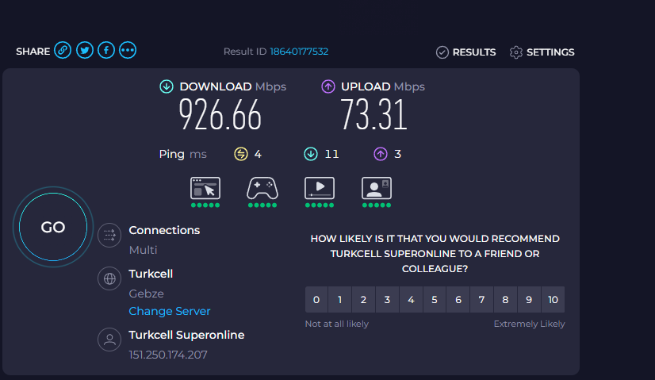Share the result on Facebook

click(106, 51)
